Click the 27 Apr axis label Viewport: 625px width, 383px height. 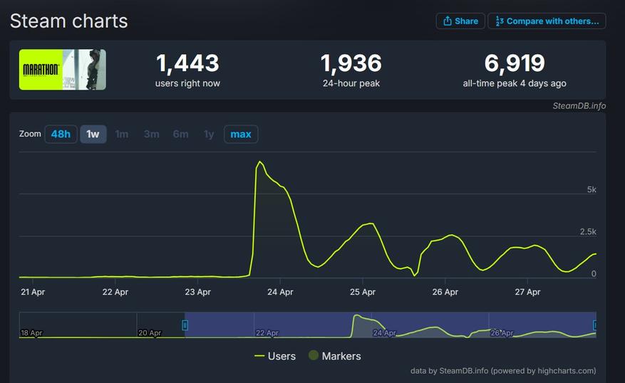tap(528, 292)
